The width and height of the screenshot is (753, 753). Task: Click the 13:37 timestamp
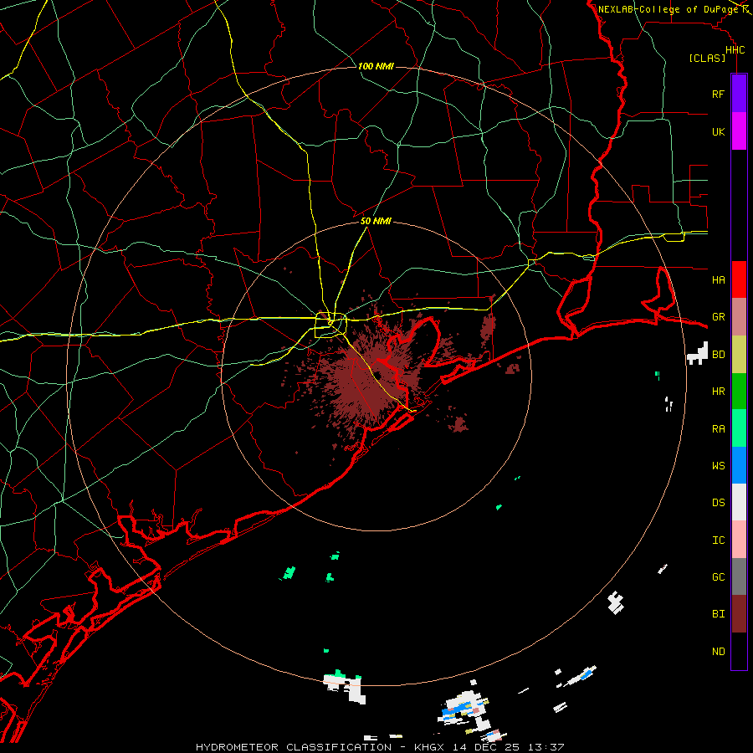(x=546, y=747)
